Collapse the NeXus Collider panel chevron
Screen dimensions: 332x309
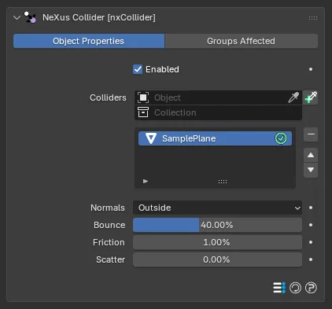pyautogui.click(x=17, y=18)
